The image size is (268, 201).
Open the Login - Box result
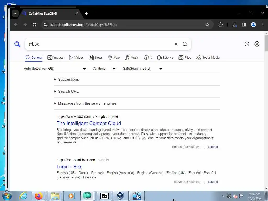pyautogui.click(x=69, y=167)
